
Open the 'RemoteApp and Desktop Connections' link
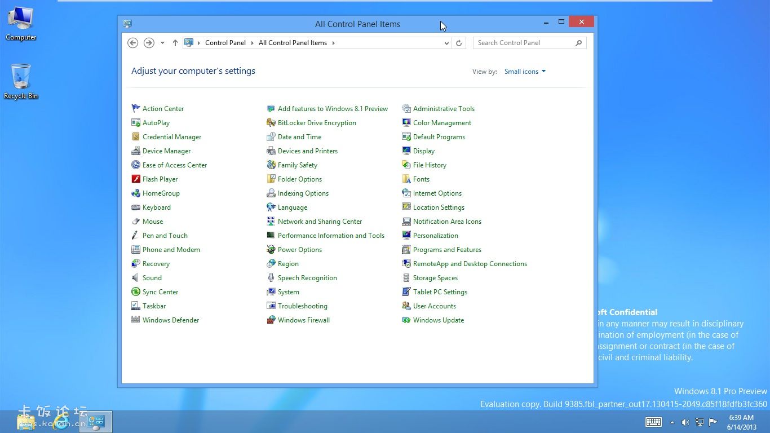tap(470, 263)
